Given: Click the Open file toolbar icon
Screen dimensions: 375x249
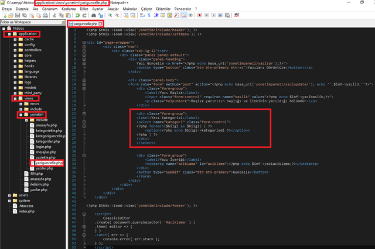Looking at the screenshot, I should click(11, 15).
